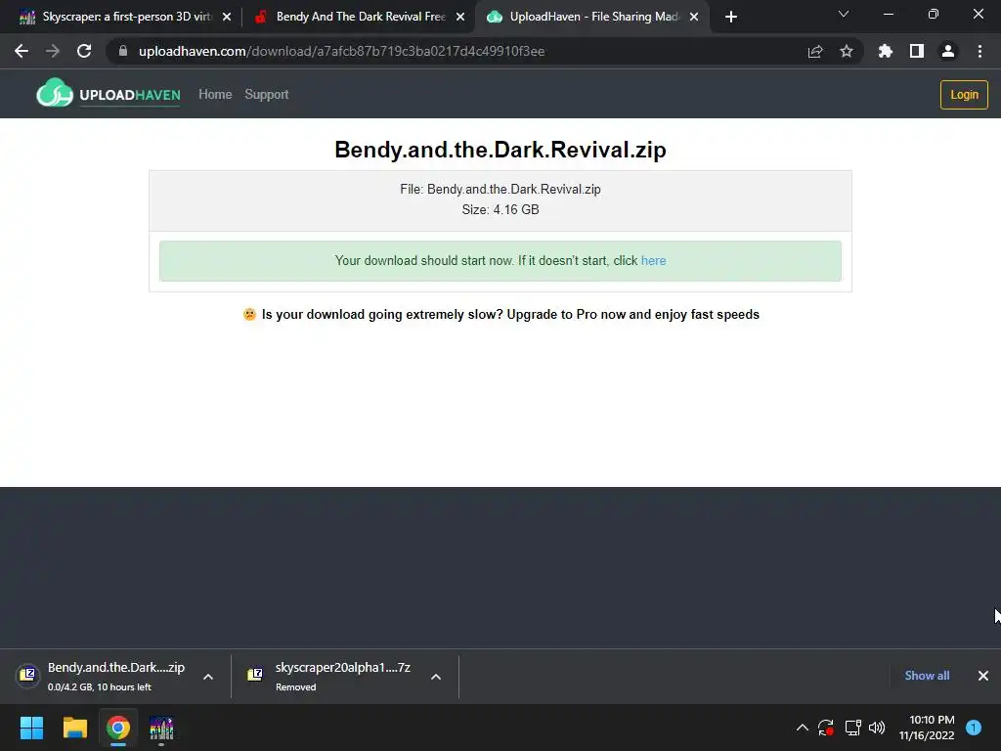Open network settings tray icon
Image resolution: width=1001 pixels, height=751 pixels.
(x=852, y=728)
